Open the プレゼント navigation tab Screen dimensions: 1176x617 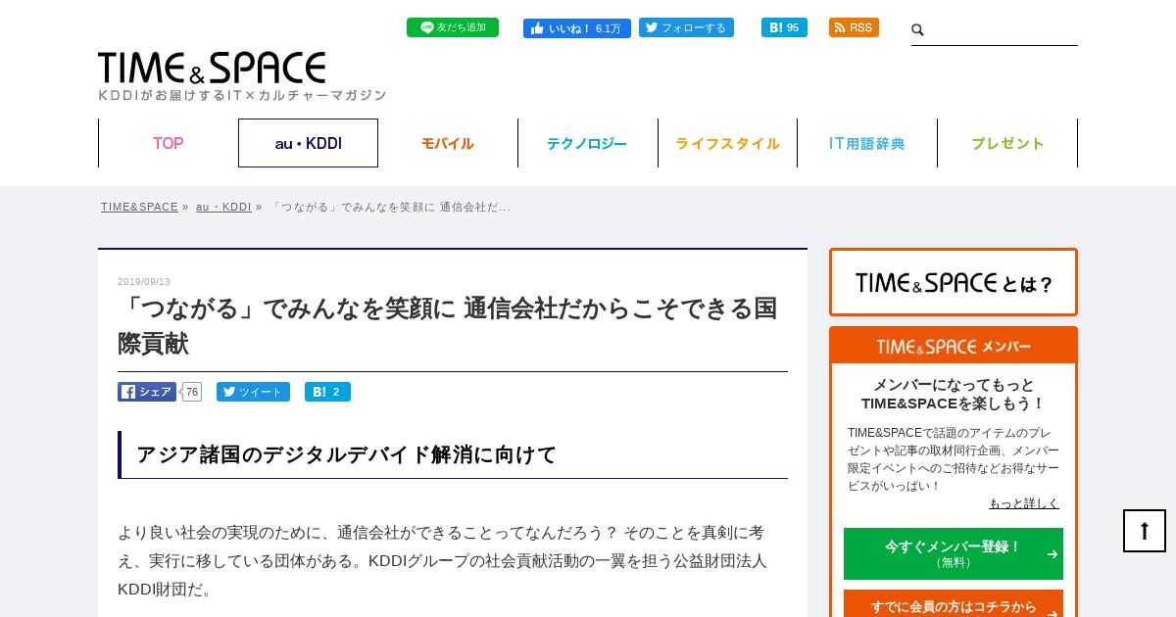point(1007,143)
